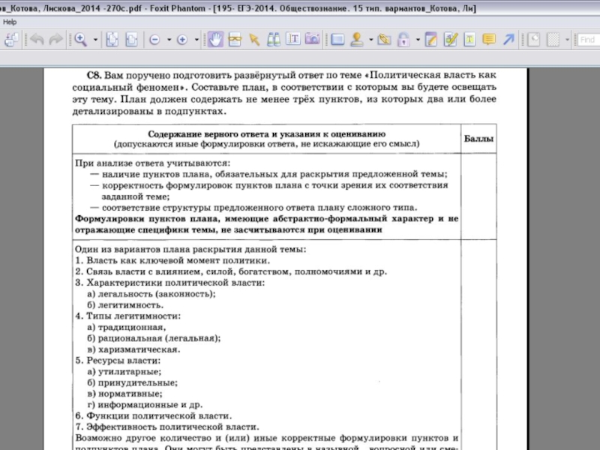Screen dimensions: 600x450
Task: Click the line "5. Ресурсы власти:"
Action: pos(118,361)
